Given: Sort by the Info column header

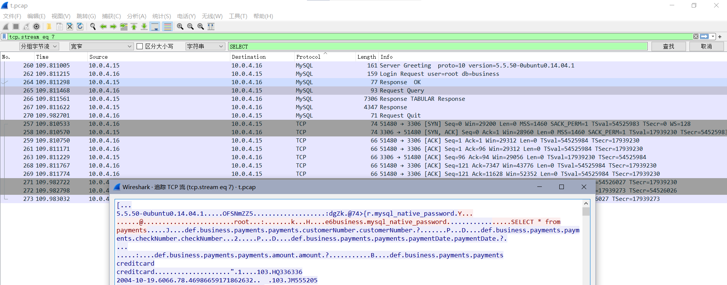Looking at the screenshot, I should [x=552, y=57].
